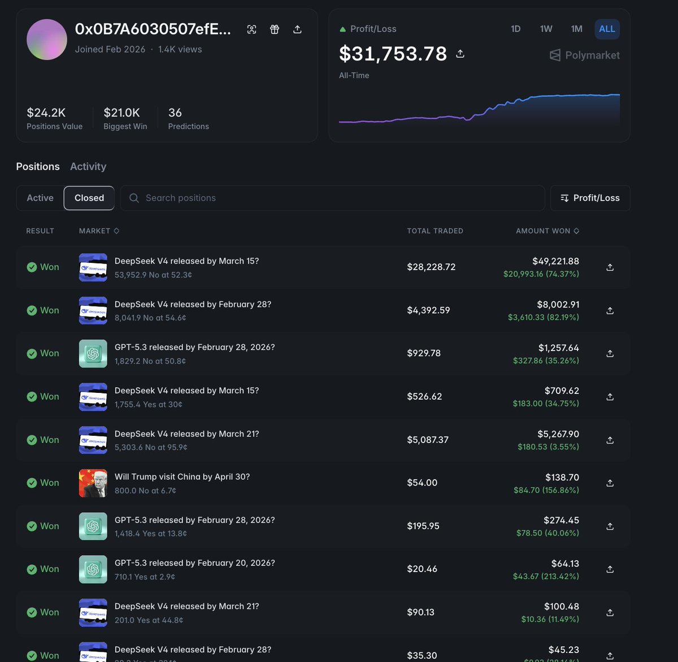This screenshot has height=662, width=678.
Task: Click share icon next to gift icon
Action: 297,29
